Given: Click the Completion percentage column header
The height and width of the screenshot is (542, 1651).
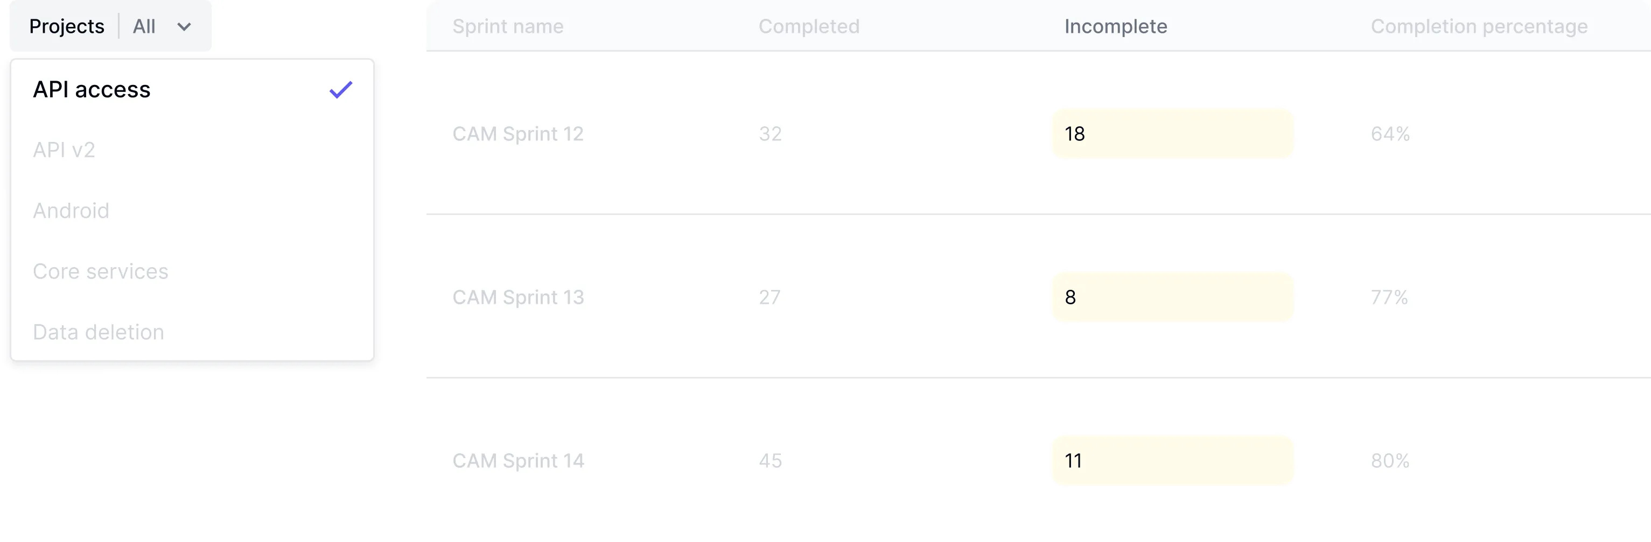Looking at the screenshot, I should pos(1479,26).
